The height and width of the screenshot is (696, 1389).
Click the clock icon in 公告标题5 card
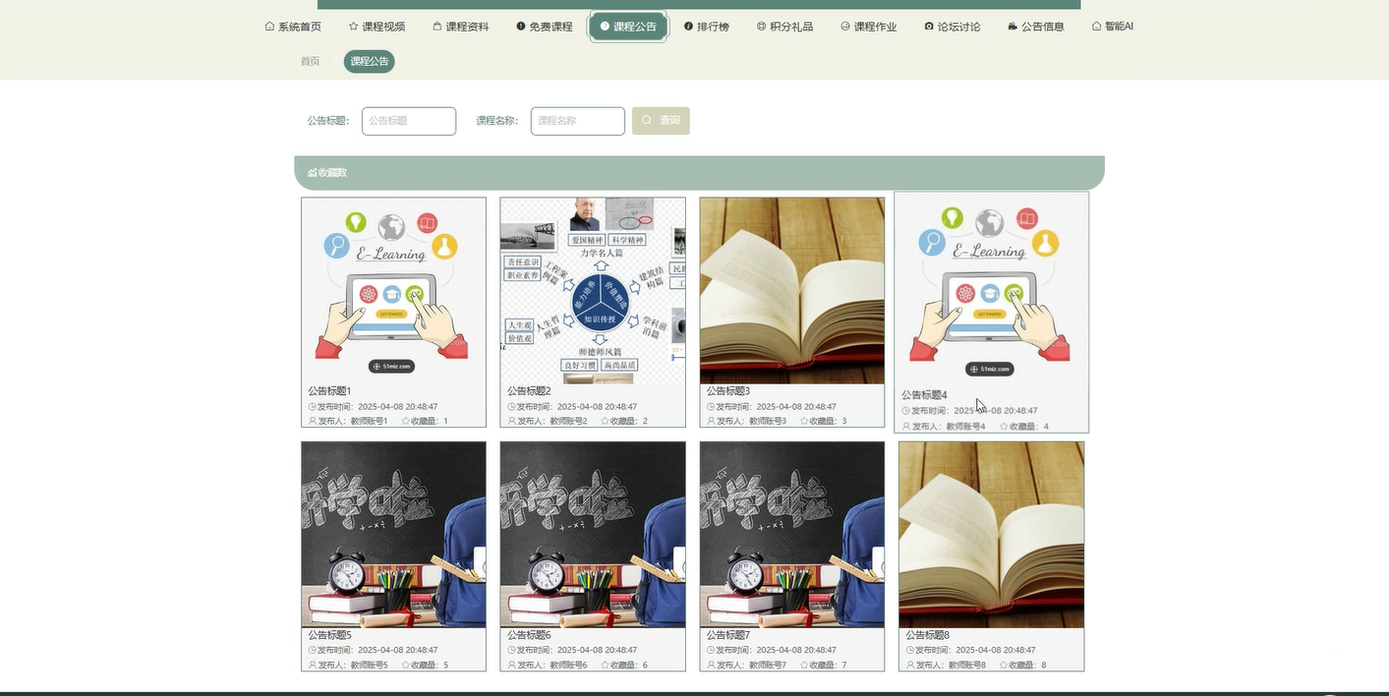point(313,650)
